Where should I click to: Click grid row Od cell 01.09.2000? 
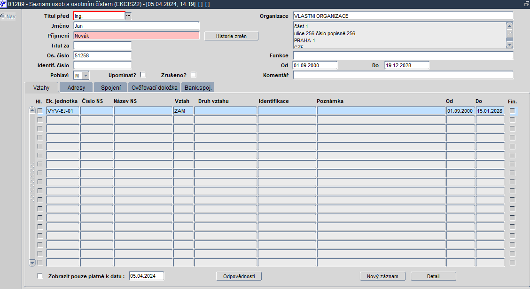pos(460,110)
